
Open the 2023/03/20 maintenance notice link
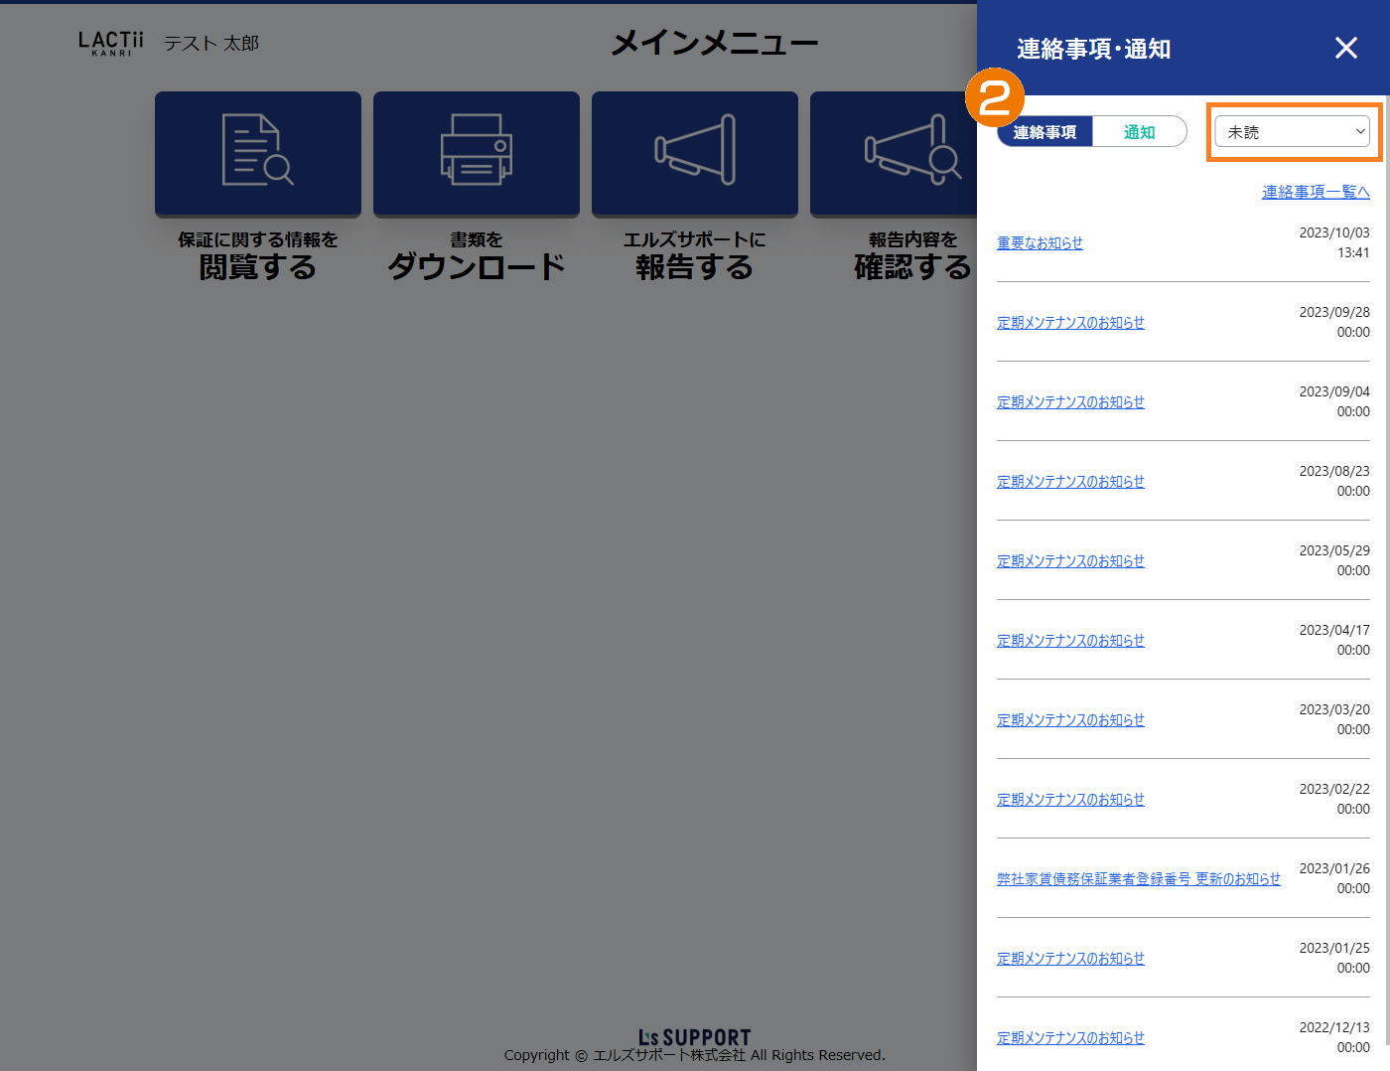(x=1070, y=720)
